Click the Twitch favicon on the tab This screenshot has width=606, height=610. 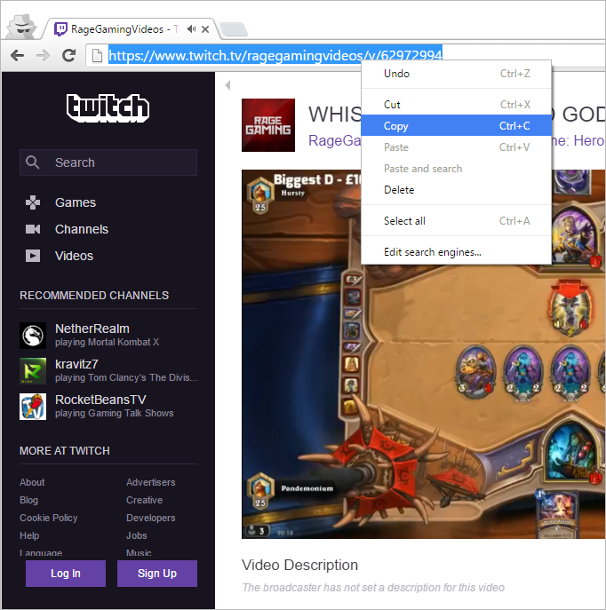60,29
